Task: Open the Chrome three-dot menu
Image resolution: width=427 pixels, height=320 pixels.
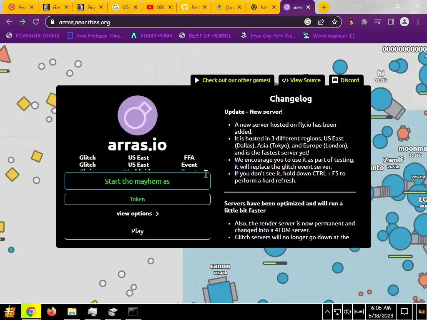Action: point(418,22)
